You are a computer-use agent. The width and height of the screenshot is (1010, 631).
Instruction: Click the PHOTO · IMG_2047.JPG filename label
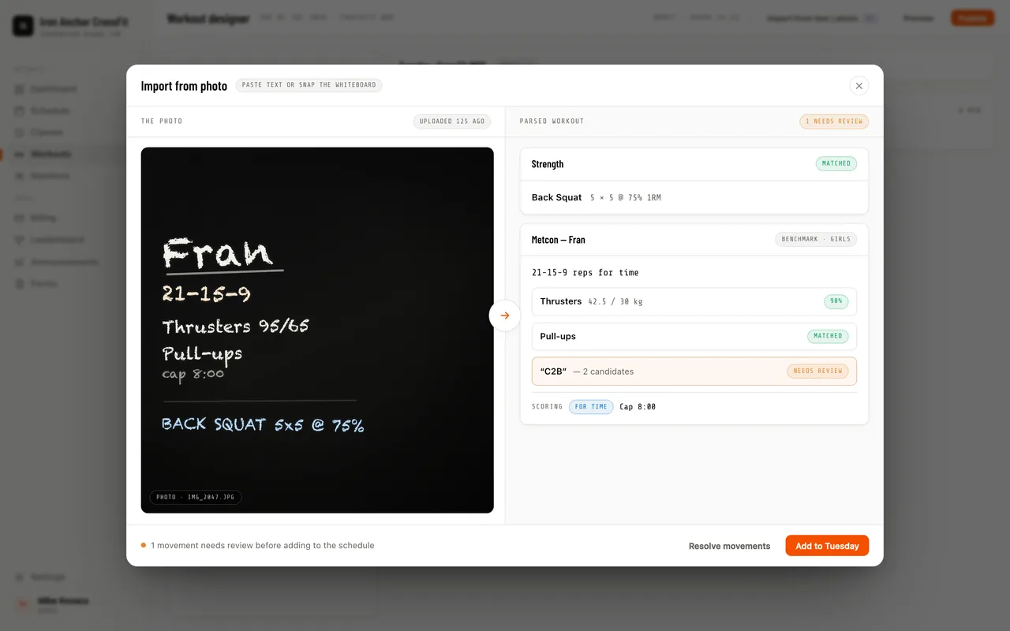196,498
